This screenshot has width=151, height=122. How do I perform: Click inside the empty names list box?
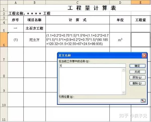[90, 81]
